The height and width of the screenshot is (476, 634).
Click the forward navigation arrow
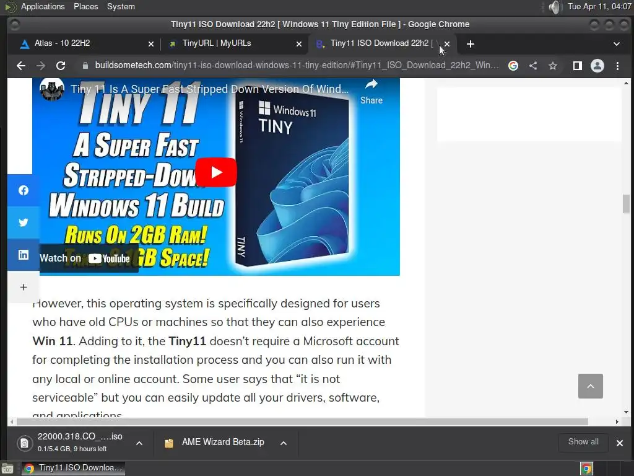click(x=41, y=66)
